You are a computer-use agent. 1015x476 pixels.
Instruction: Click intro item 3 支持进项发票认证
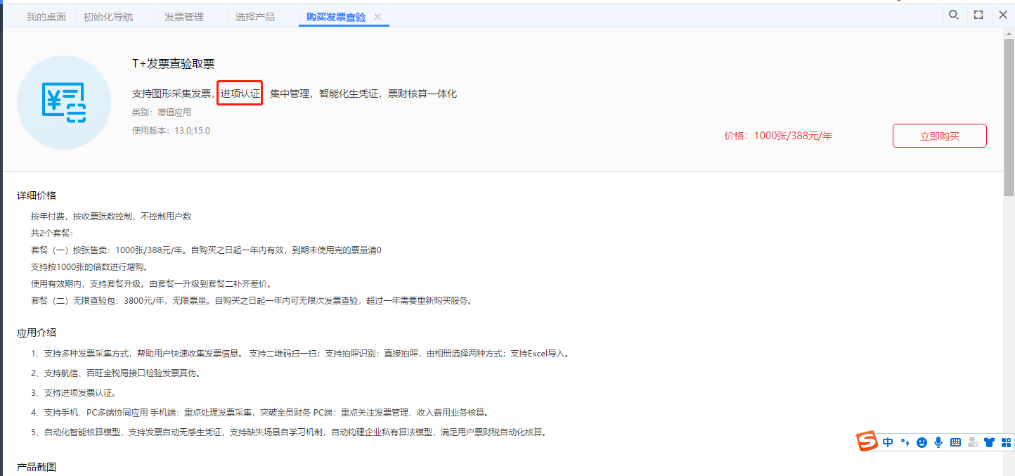click(74, 392)
